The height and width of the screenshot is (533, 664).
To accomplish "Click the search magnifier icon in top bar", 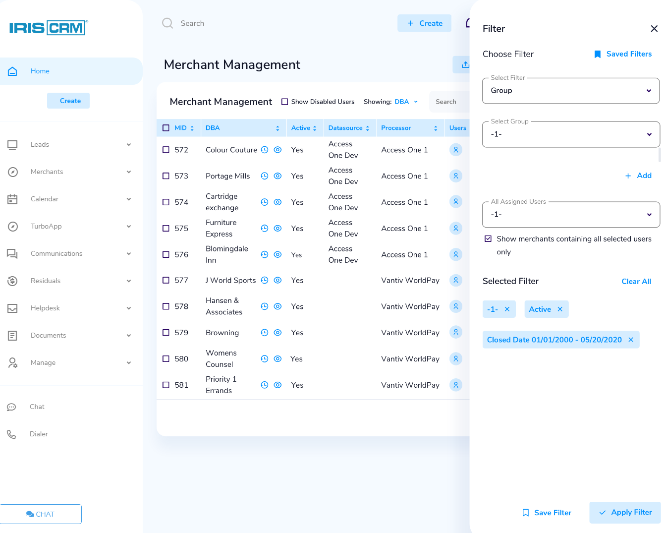I will coord(167,23).
